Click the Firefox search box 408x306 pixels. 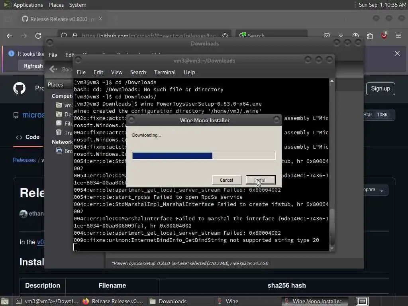[x=271, y=35]
